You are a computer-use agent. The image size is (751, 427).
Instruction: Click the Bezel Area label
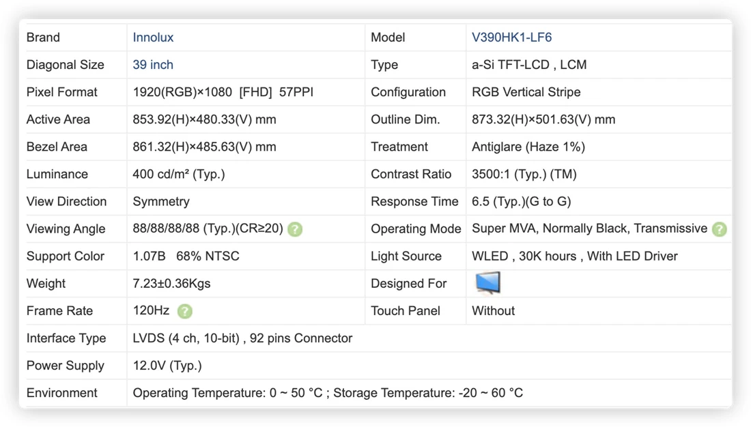[57, 147]
